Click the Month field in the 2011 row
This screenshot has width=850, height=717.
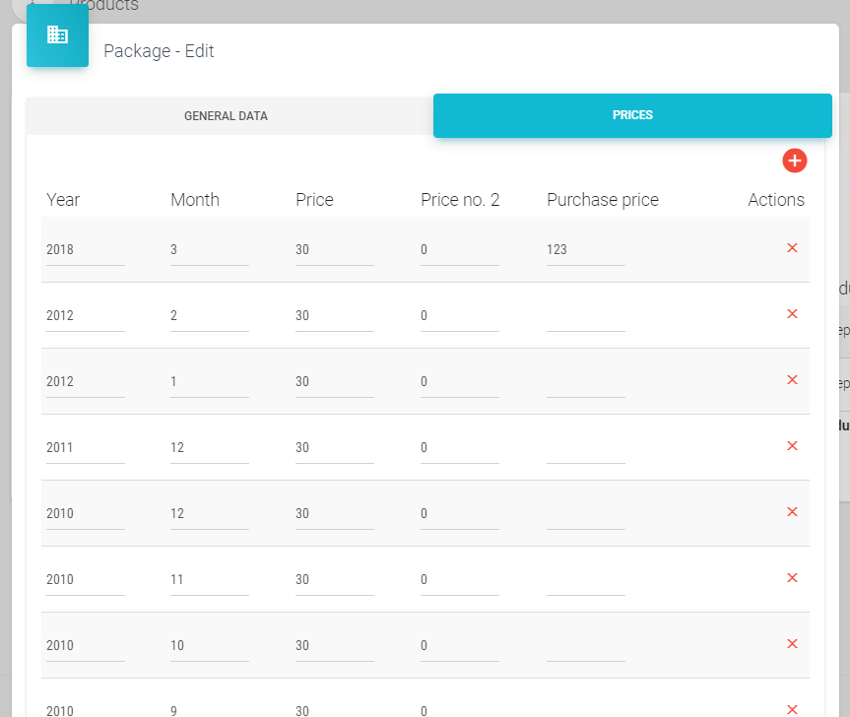(x=209, y=448)
